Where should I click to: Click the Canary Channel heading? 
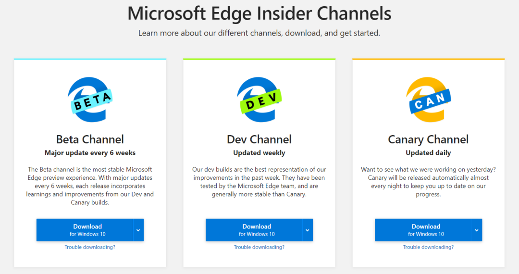[x=428, y=139]
